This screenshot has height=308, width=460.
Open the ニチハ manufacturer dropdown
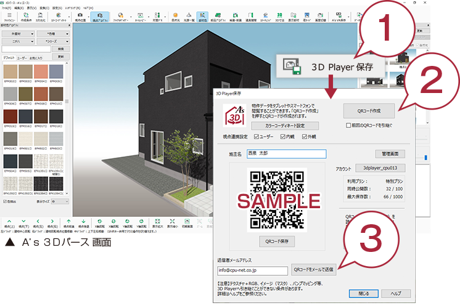[x=18, y=41]
